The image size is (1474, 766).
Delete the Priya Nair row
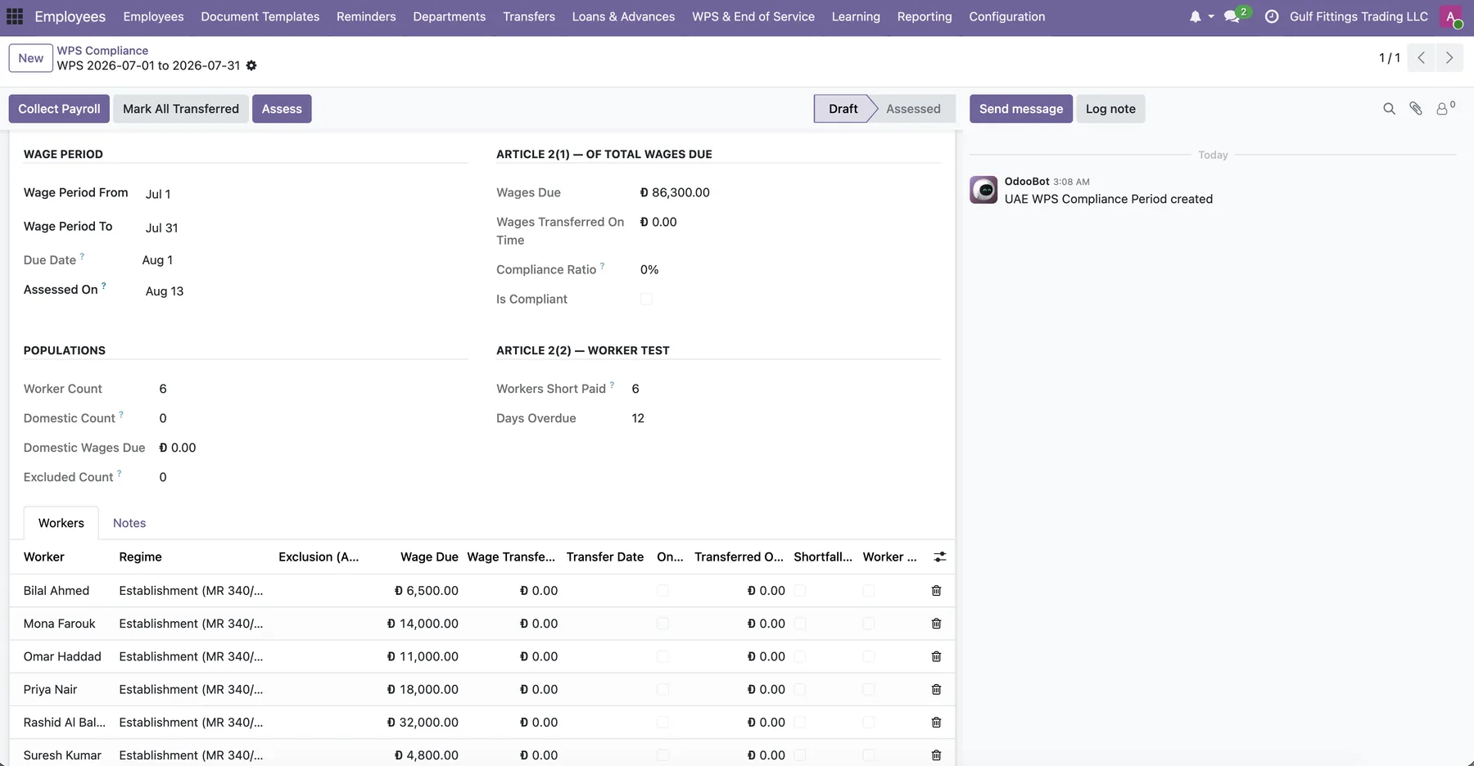(937, 690)
